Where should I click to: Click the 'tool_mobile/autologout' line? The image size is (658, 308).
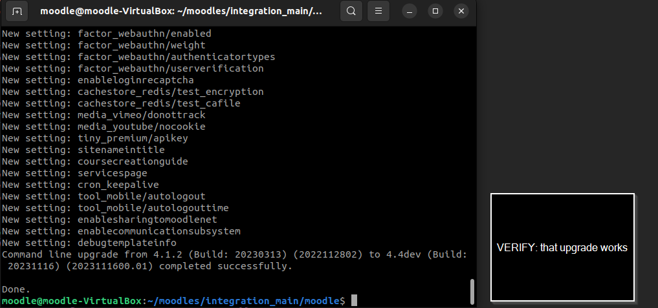104,196
